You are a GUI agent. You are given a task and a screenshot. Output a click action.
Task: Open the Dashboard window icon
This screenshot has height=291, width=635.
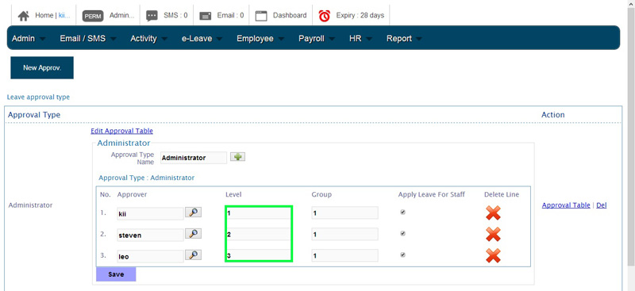261,16
